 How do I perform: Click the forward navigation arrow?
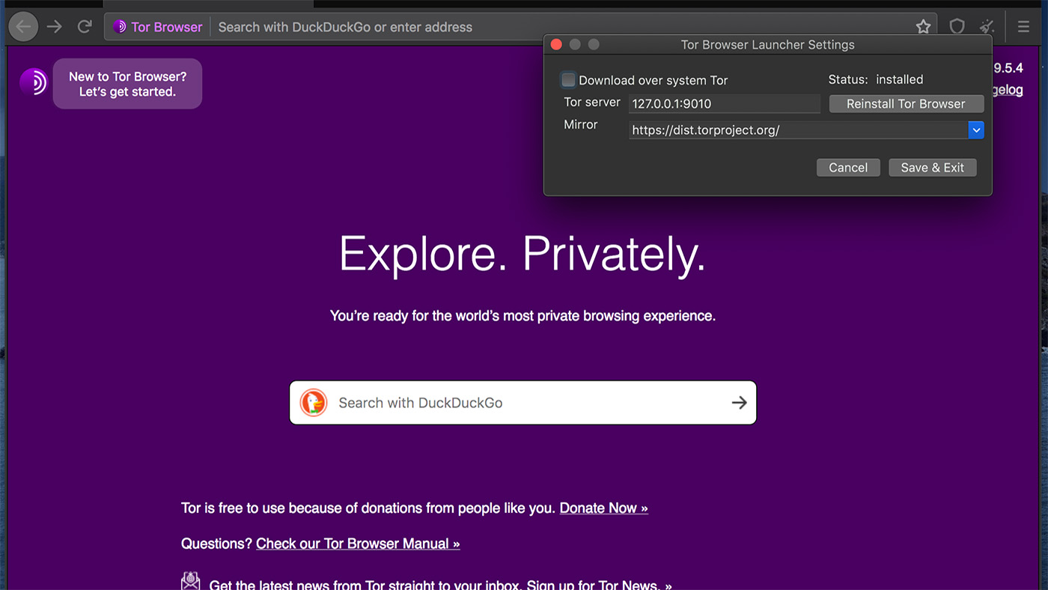pos(55,27)
